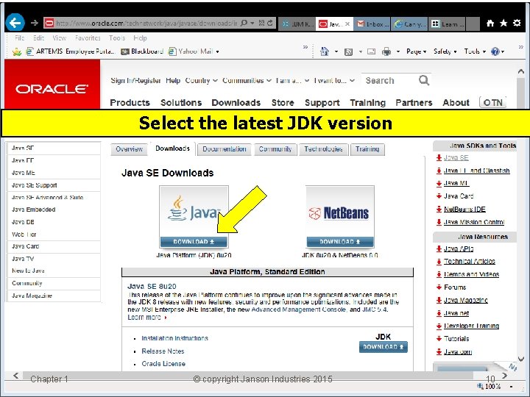Click the Products navigation link
Viewport: 530px width, 397px height.
tap(130, 103)
